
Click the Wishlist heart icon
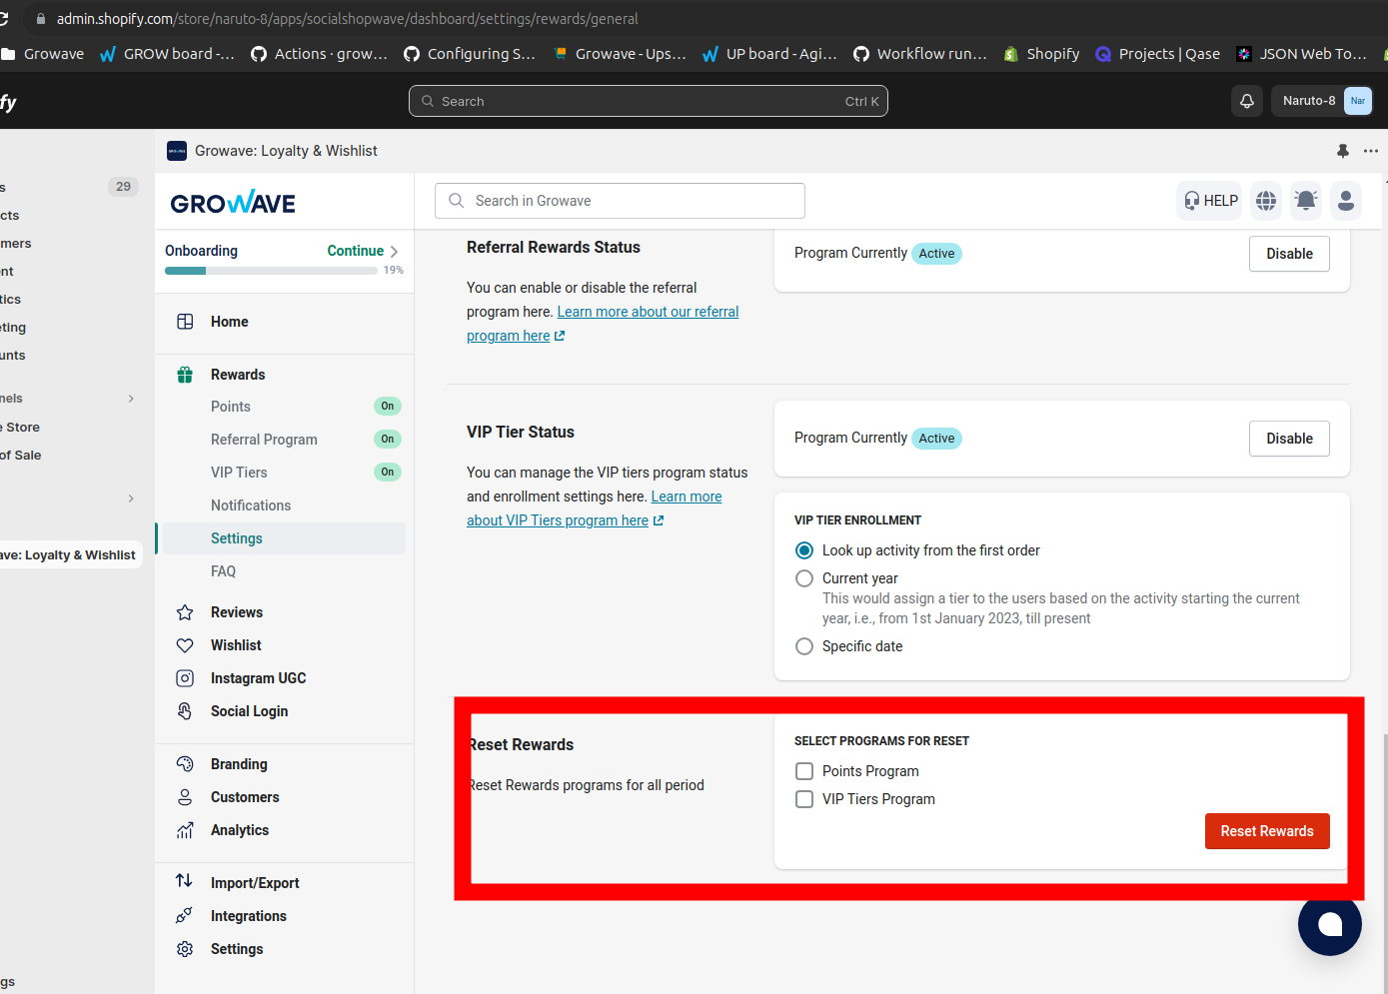point(185,645)
